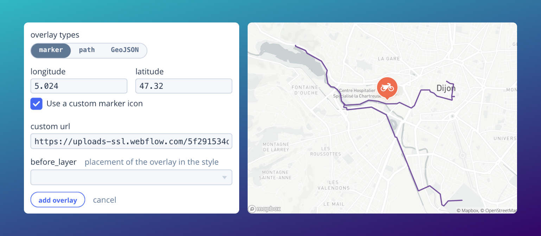Open the © Mapbox attribution link
Screen dimensions: 541x236
pyautogui.click(x=467, y=211)
